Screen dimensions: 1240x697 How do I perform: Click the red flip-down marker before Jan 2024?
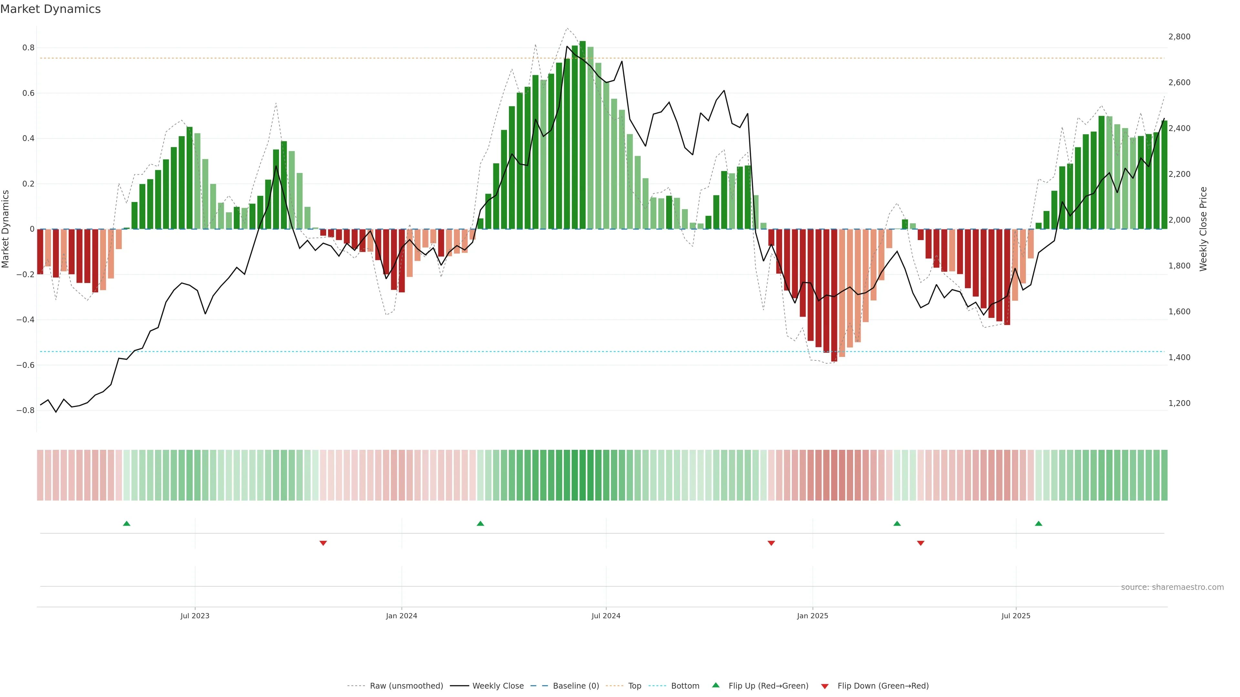coord(323,543)
